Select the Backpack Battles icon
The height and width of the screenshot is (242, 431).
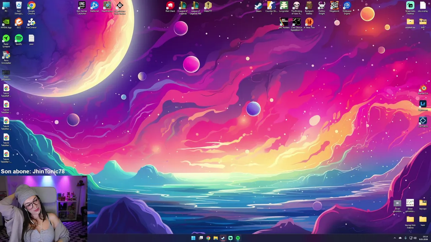pos(309,8)
